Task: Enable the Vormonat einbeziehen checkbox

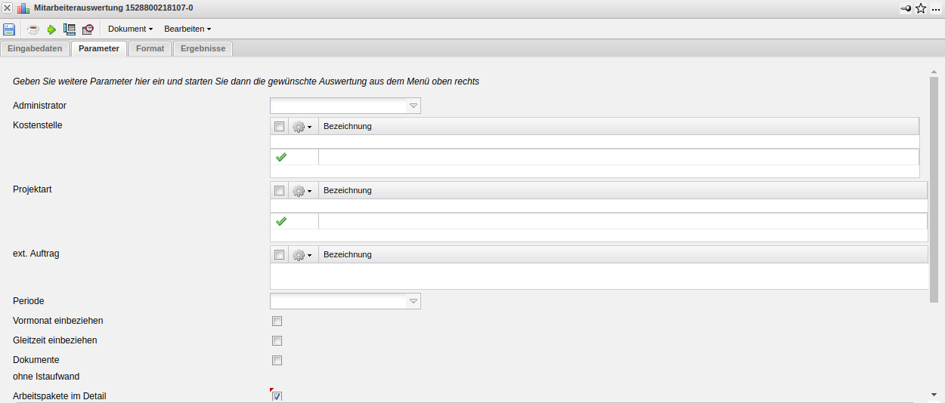Action: pos(277,321)
